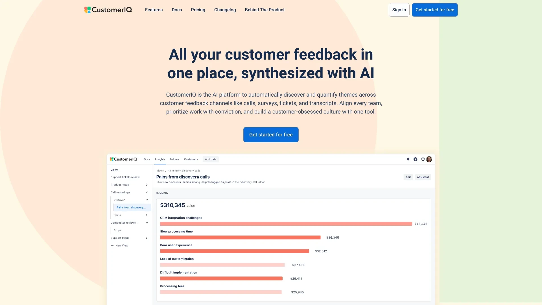542x305 pixels.
Task: Expand the Discover subsection
Action: pos(147,200)
